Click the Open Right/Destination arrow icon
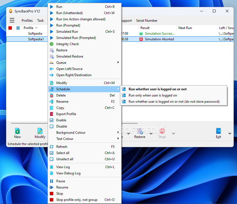This screenshot has width=237, height=204. pos(52,75)
